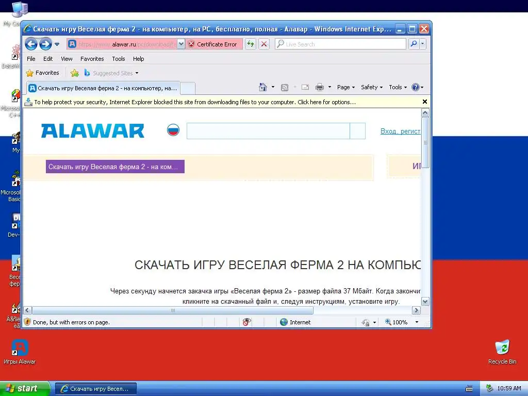Open the Edit menu
Viewport: 528px width, 396px height.
pos(48,59)
